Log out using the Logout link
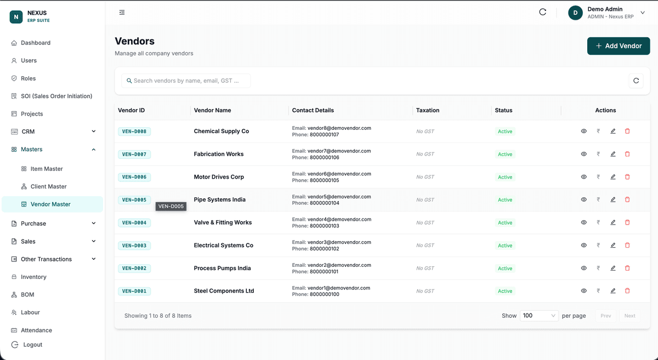 [x=27, y=345]
